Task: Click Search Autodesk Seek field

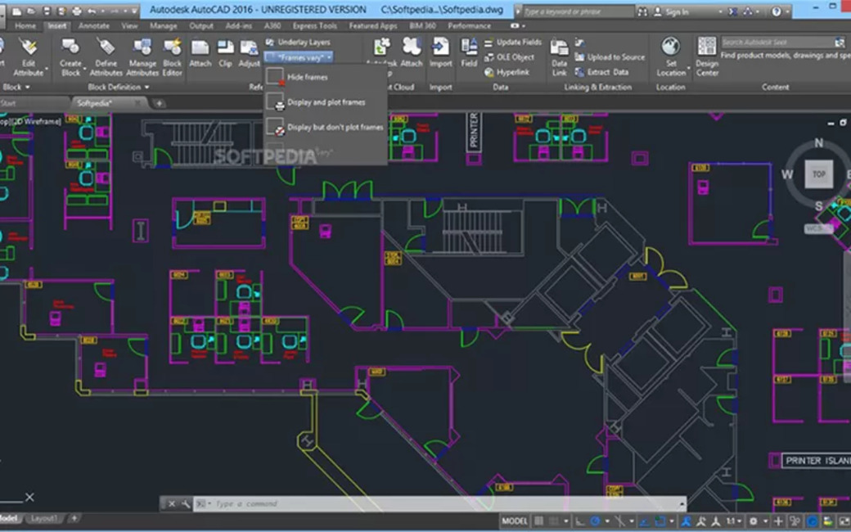Action: point(778,42)
